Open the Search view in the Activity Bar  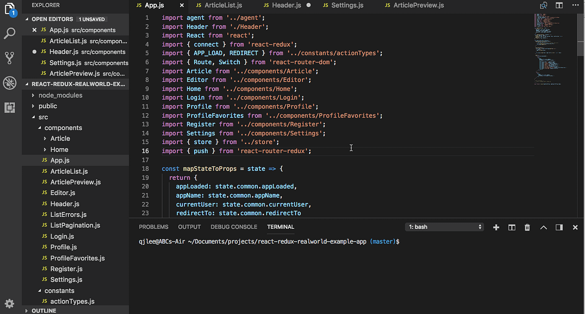[x=10, y=34]
